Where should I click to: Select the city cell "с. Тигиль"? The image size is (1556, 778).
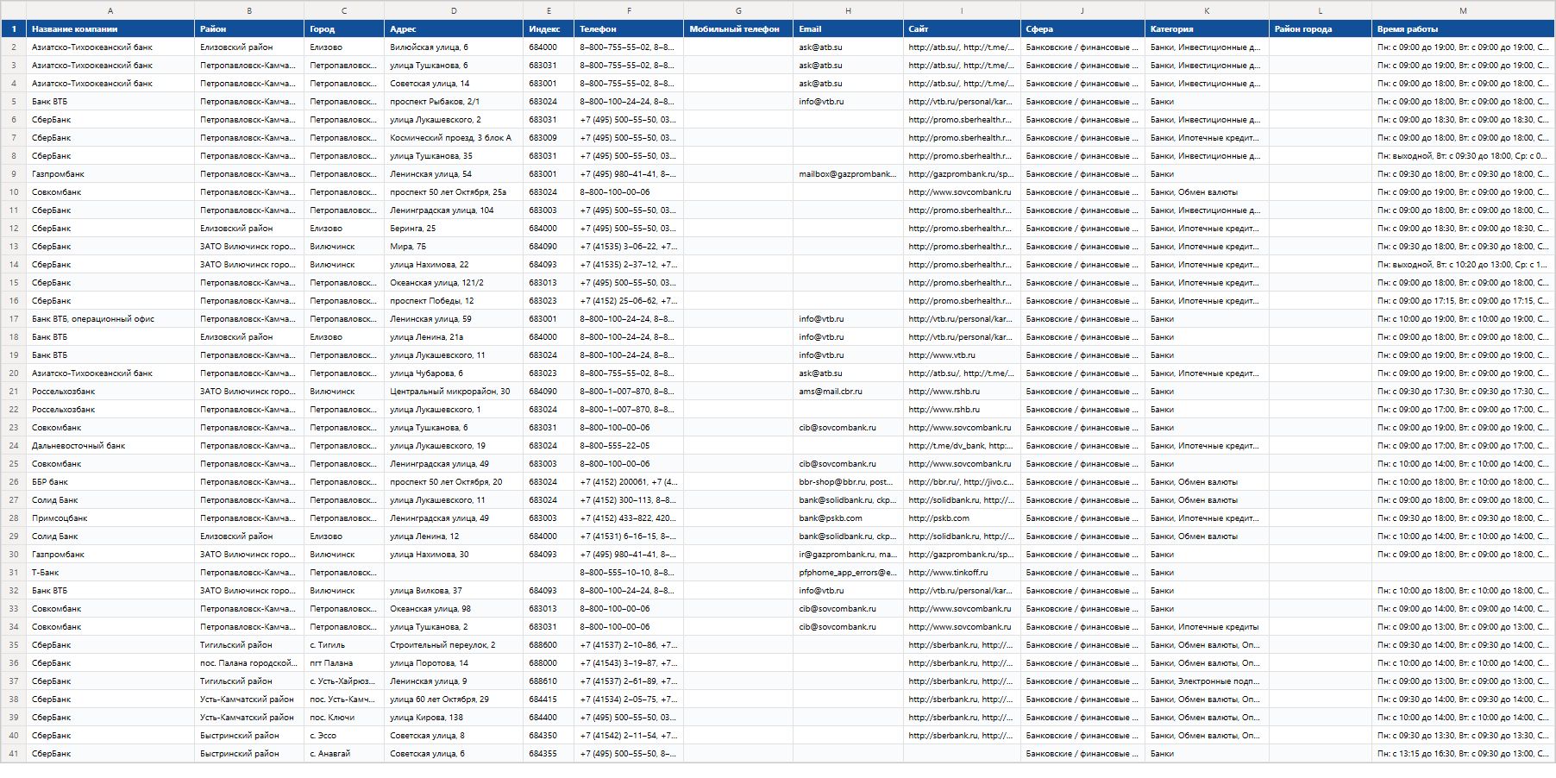point(344,645)
